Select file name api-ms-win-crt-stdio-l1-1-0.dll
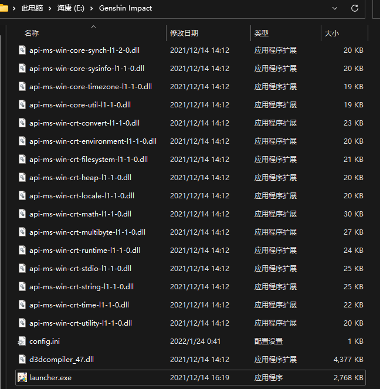The image size is (380, 389). (x=80, y=269)
